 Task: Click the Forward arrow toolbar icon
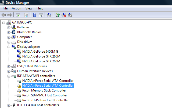coord(10,15)
